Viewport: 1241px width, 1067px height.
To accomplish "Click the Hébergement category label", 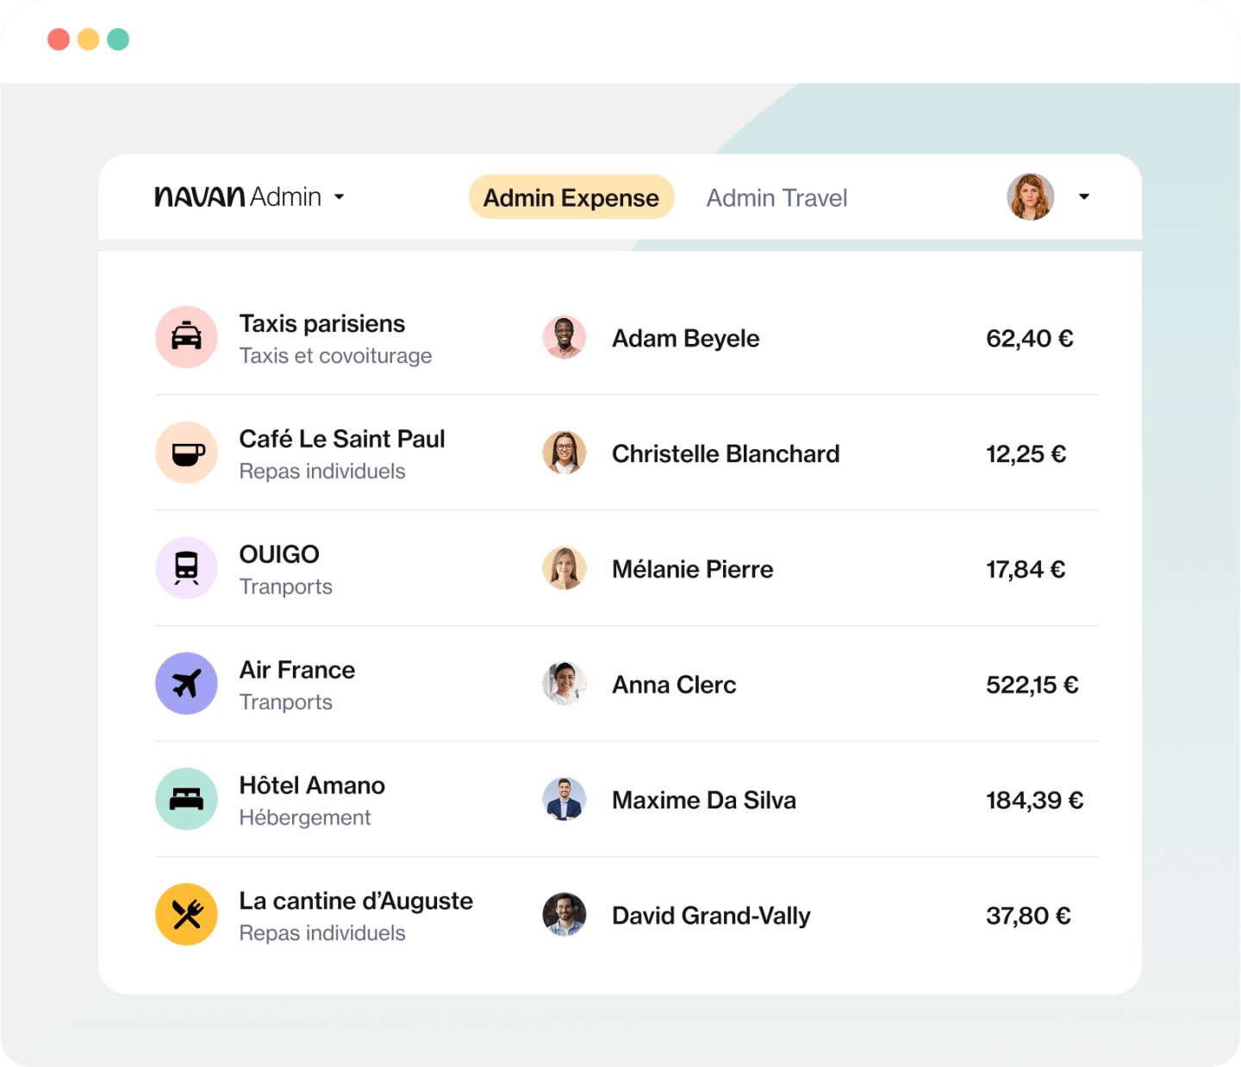I will pyautogui.click(x=305, y=818).
